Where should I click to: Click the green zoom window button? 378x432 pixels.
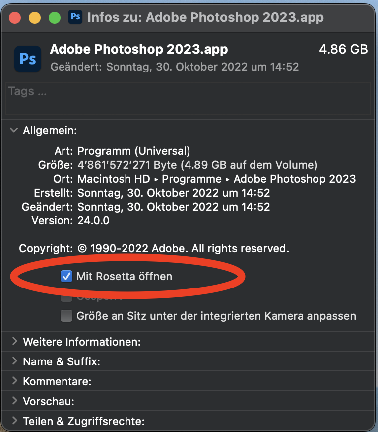55,18
